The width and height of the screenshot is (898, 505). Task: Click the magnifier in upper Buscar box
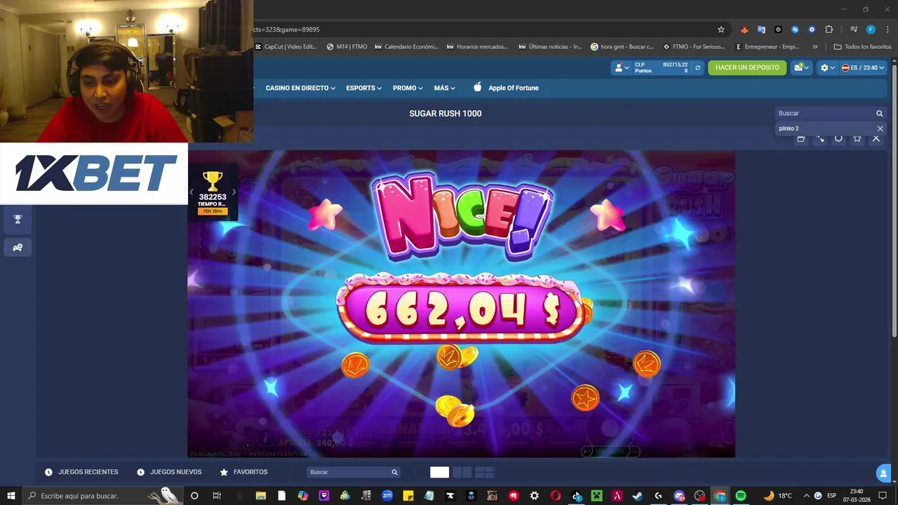879,113
